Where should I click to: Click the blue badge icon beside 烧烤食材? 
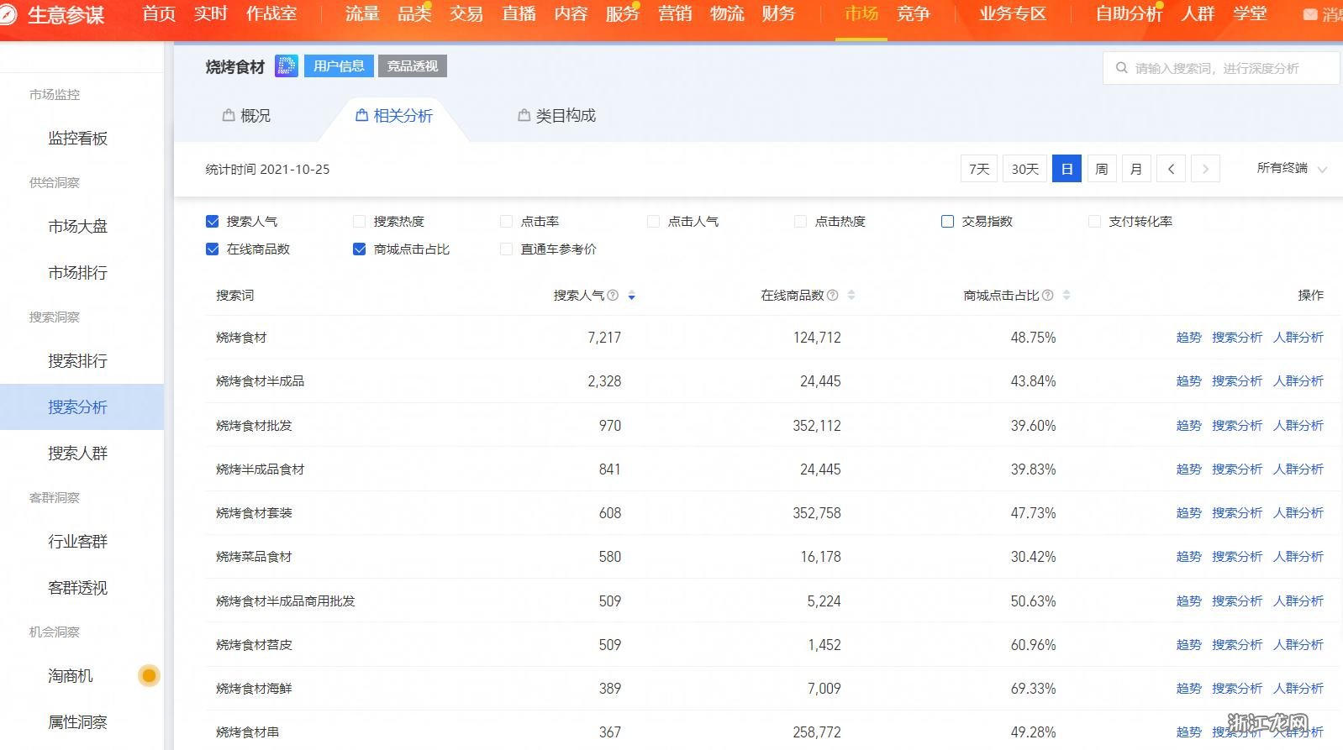[x=287, y=66]
